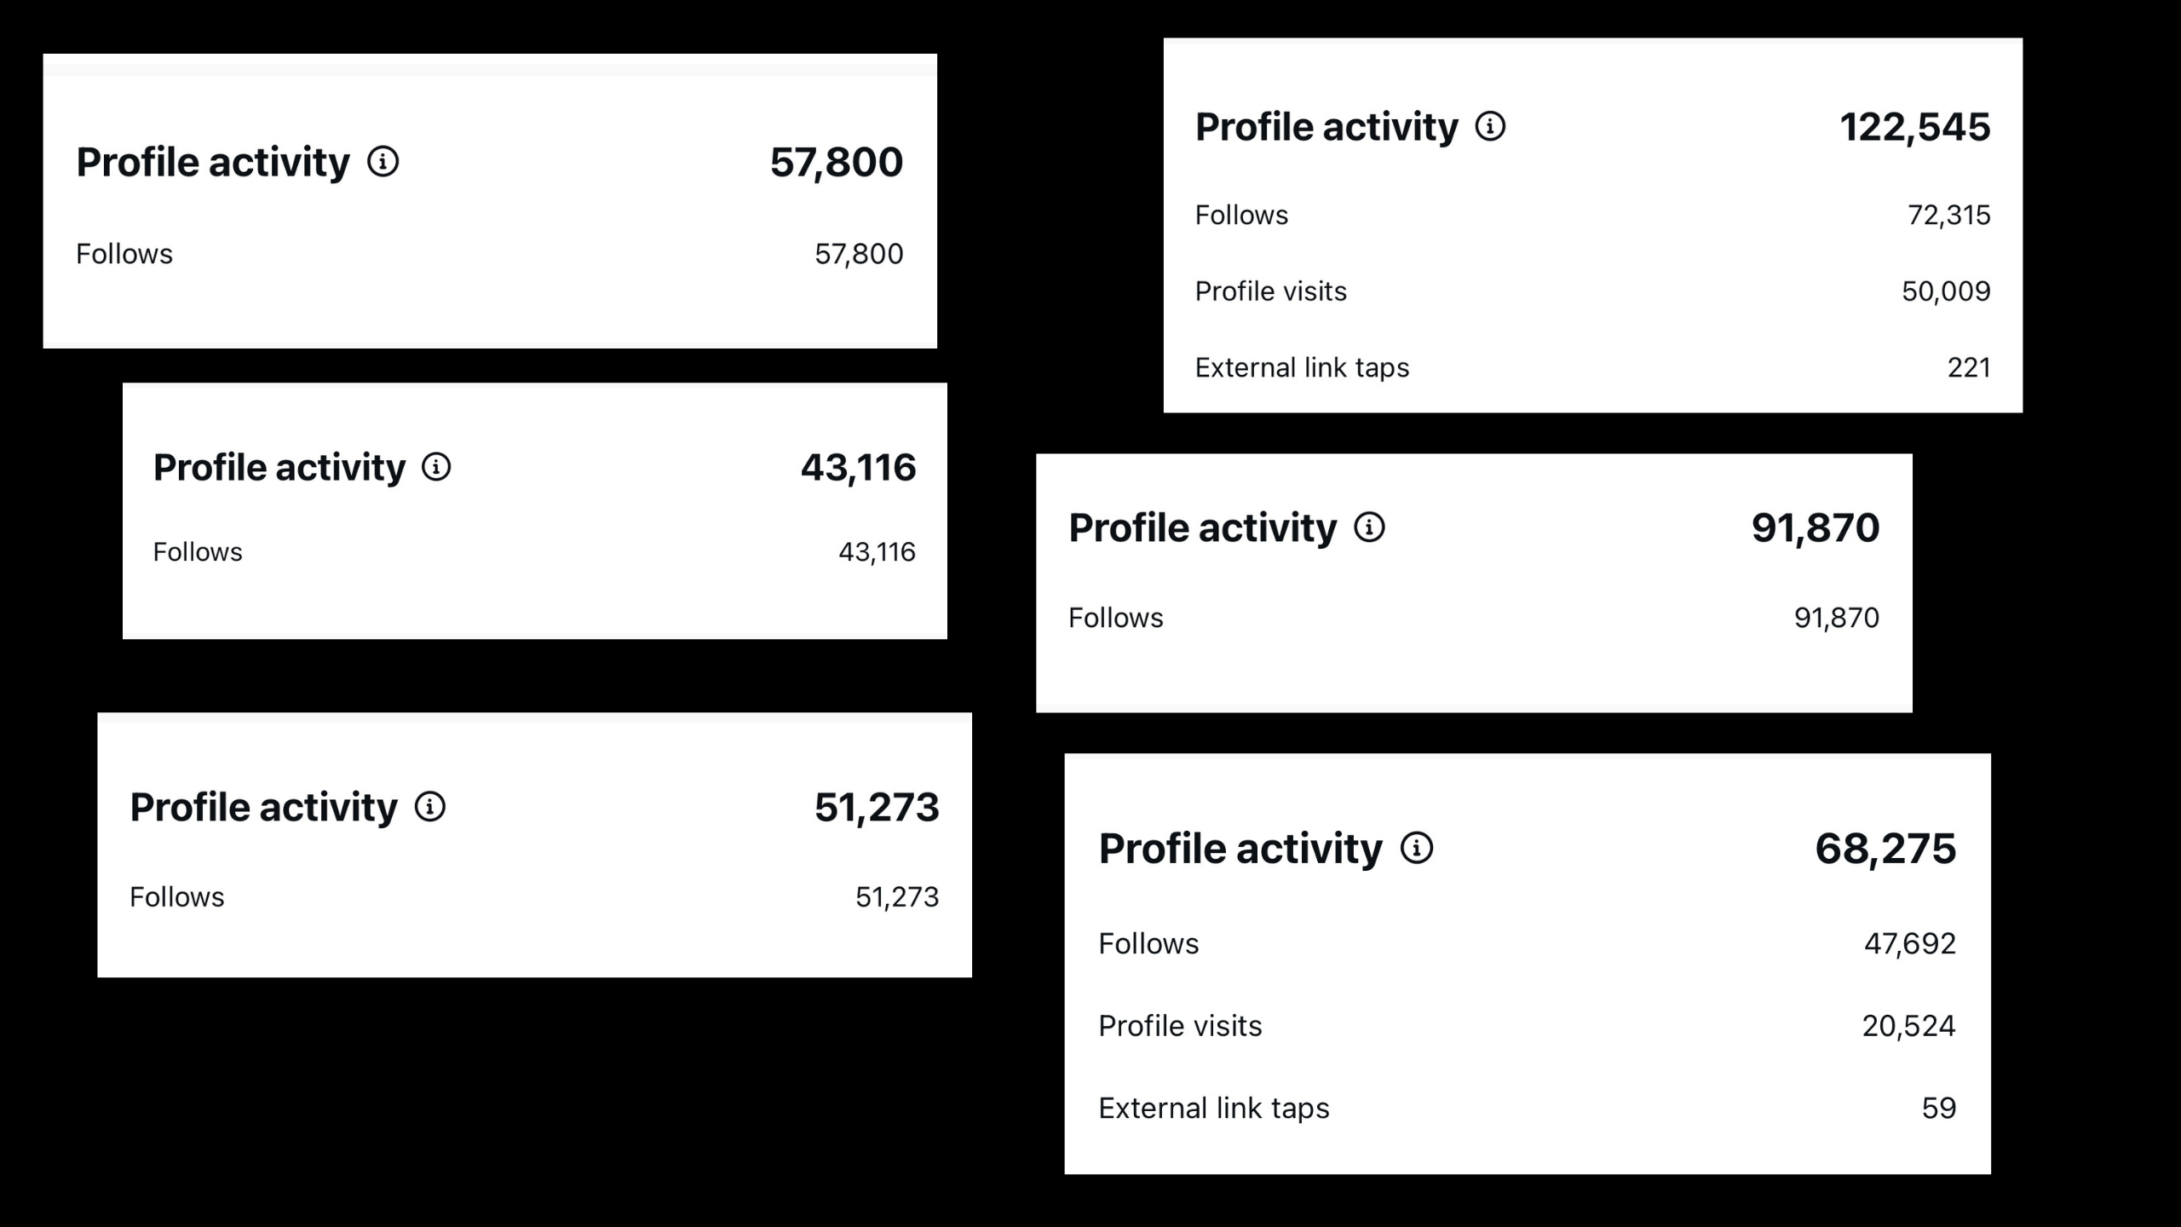
Task: Click info icon beside 51,273 profile activity
Action: (x=429, y=806)
